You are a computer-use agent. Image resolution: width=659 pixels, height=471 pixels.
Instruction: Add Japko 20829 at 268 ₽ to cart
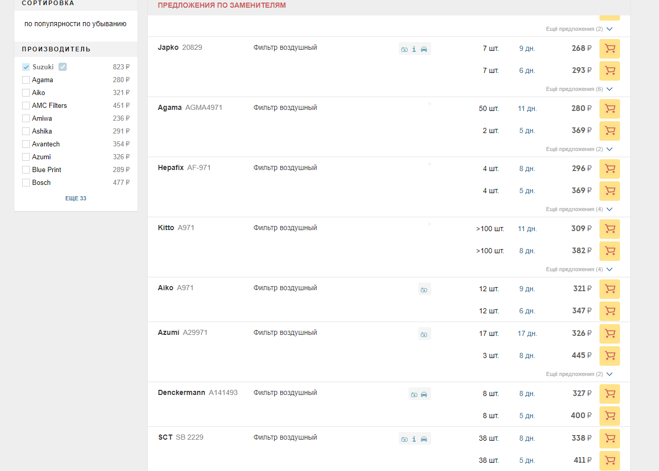[x=609, y=49]
